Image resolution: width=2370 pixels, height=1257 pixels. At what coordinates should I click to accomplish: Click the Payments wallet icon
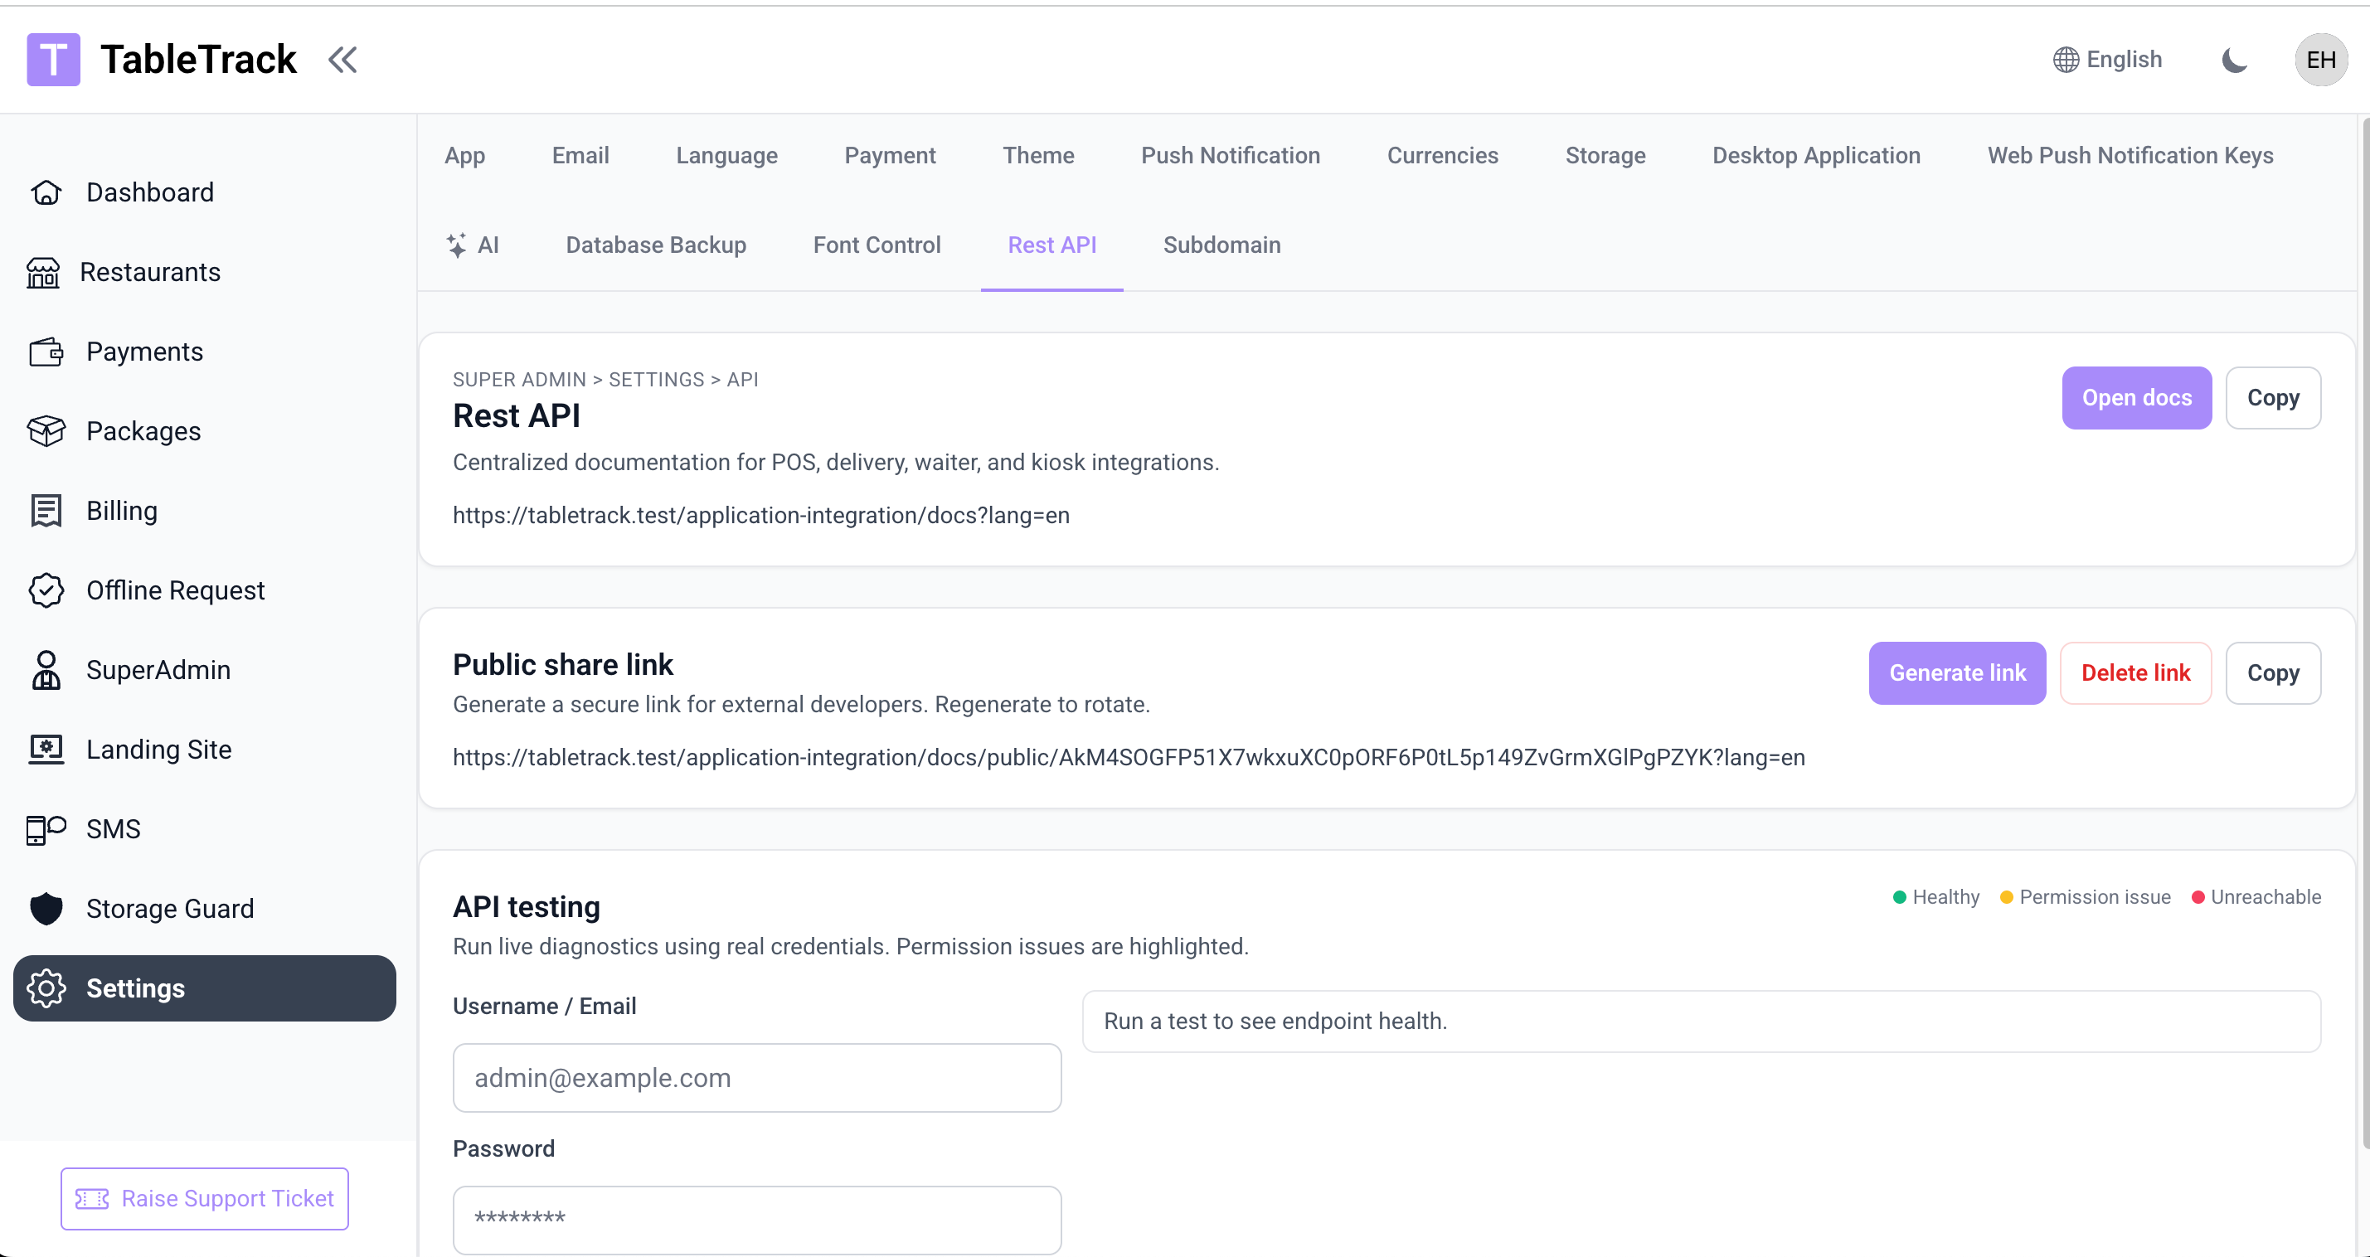pyautogui.click(x=46, y=352)
